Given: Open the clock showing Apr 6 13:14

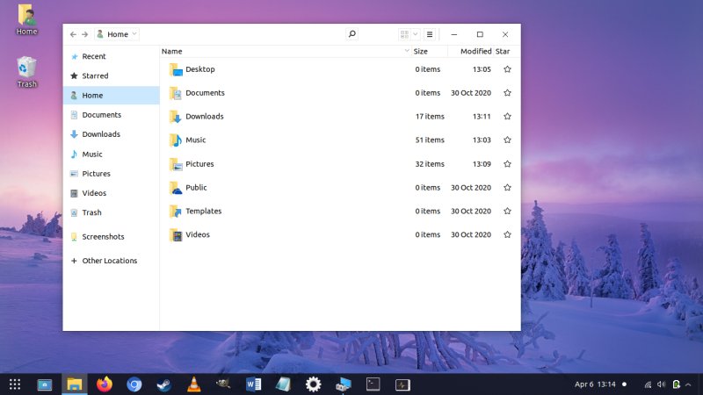Looking at the screenshot, I should click(595, 384).
